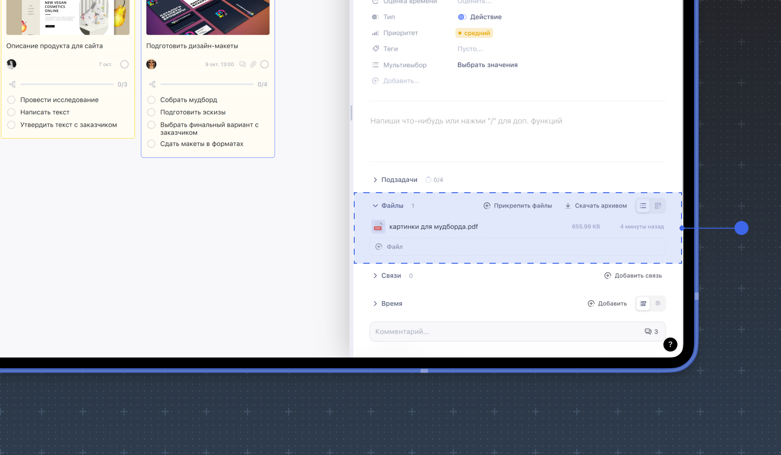781x455 pixels.
Task: Check off 'Провести исследование' subtask
Action: pos(12,100)
